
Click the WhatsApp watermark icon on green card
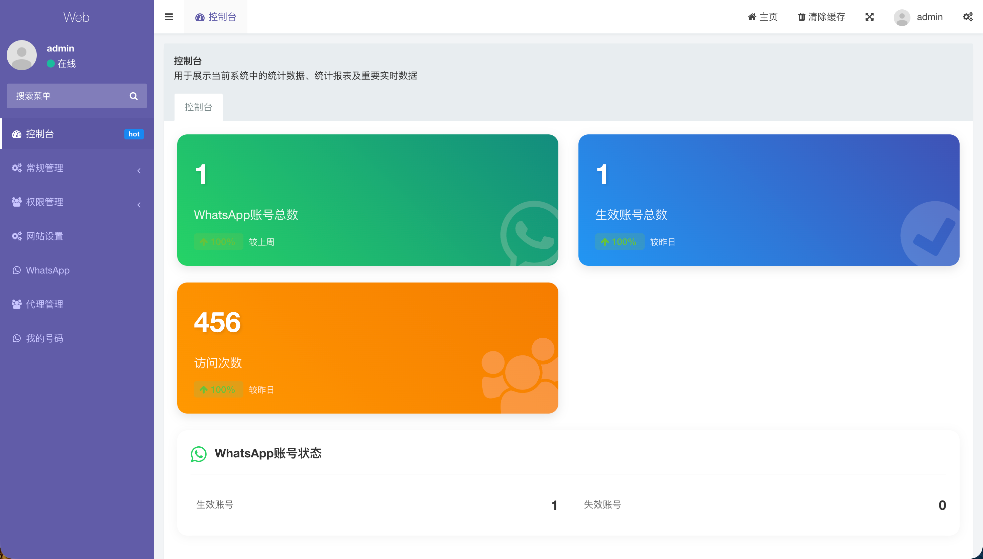click(x=529, y=233)
